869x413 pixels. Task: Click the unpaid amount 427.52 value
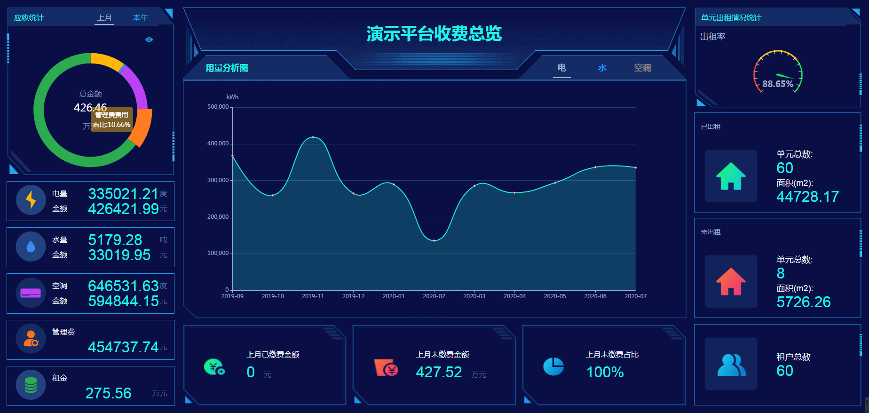click(439, 372)
